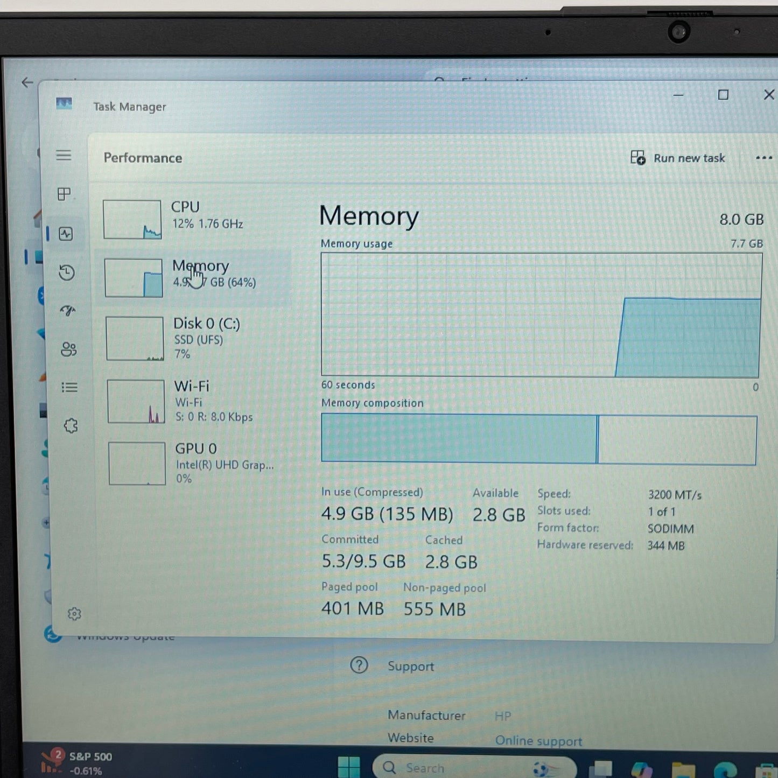Image resolution: width=778 pixels, height=778 pixels.
Task: Open Task View icon on taskbar
Action: 600,769
